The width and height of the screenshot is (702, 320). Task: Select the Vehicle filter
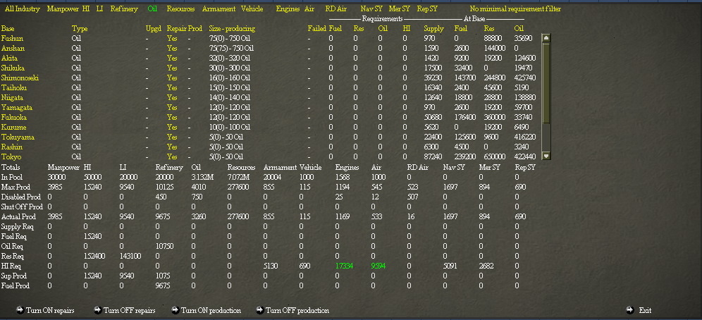(252, 8)
